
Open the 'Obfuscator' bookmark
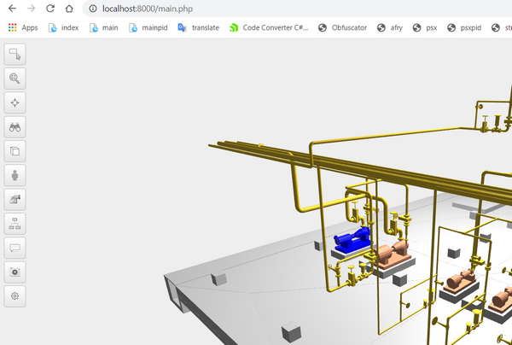pyautogui.click(x=342, y=27)
